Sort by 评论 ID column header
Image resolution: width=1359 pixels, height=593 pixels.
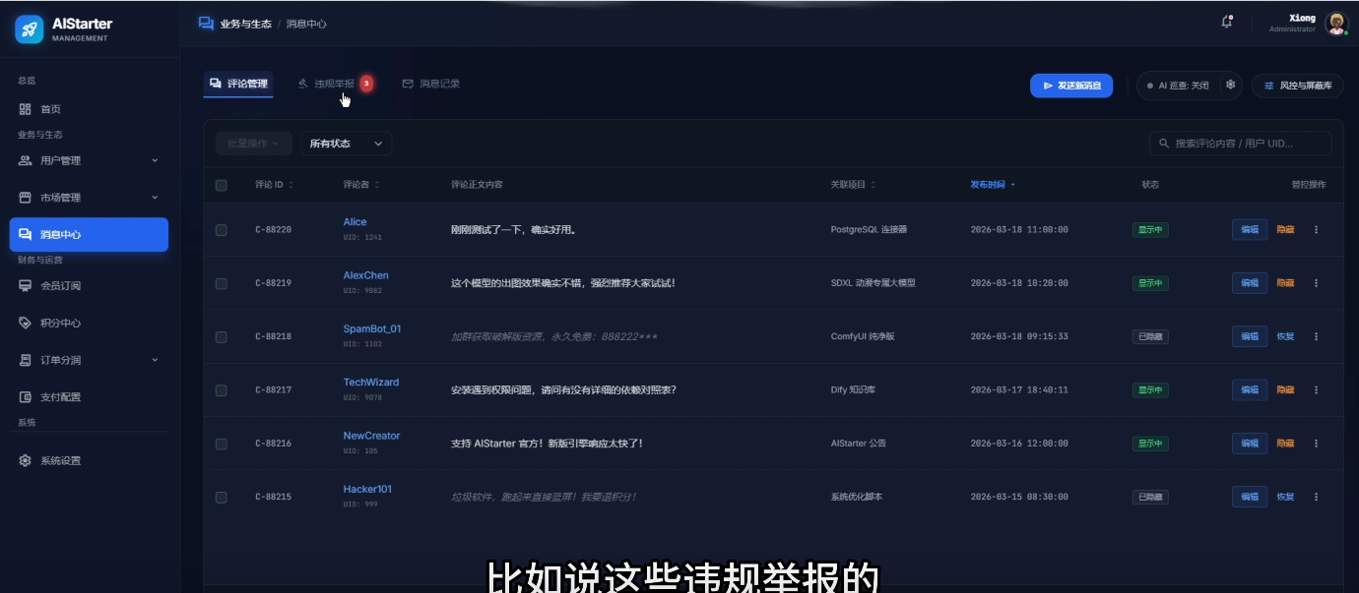tap(274, 185)
